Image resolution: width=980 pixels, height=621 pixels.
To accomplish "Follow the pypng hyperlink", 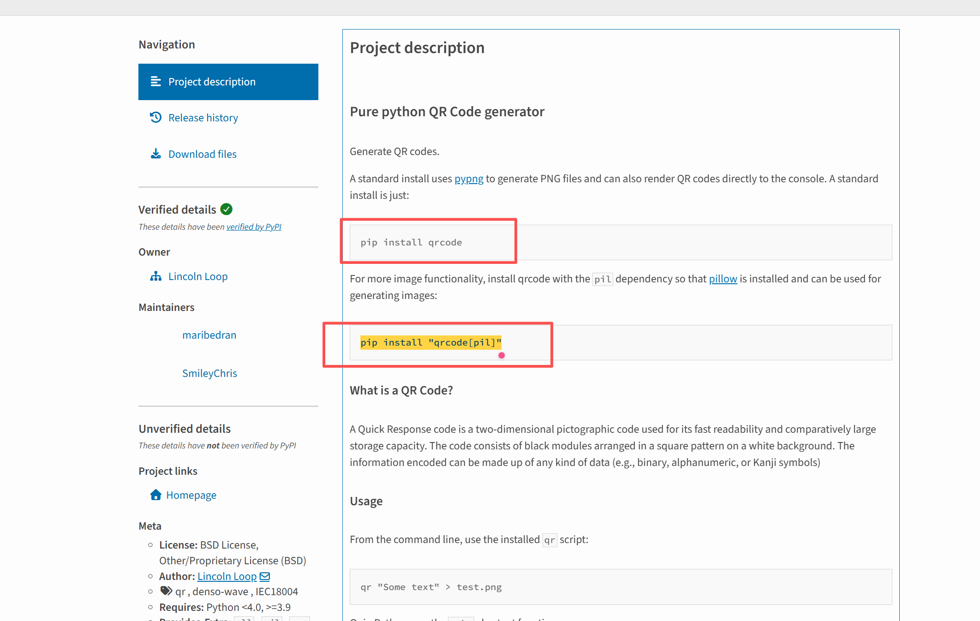I will [469, 179].
